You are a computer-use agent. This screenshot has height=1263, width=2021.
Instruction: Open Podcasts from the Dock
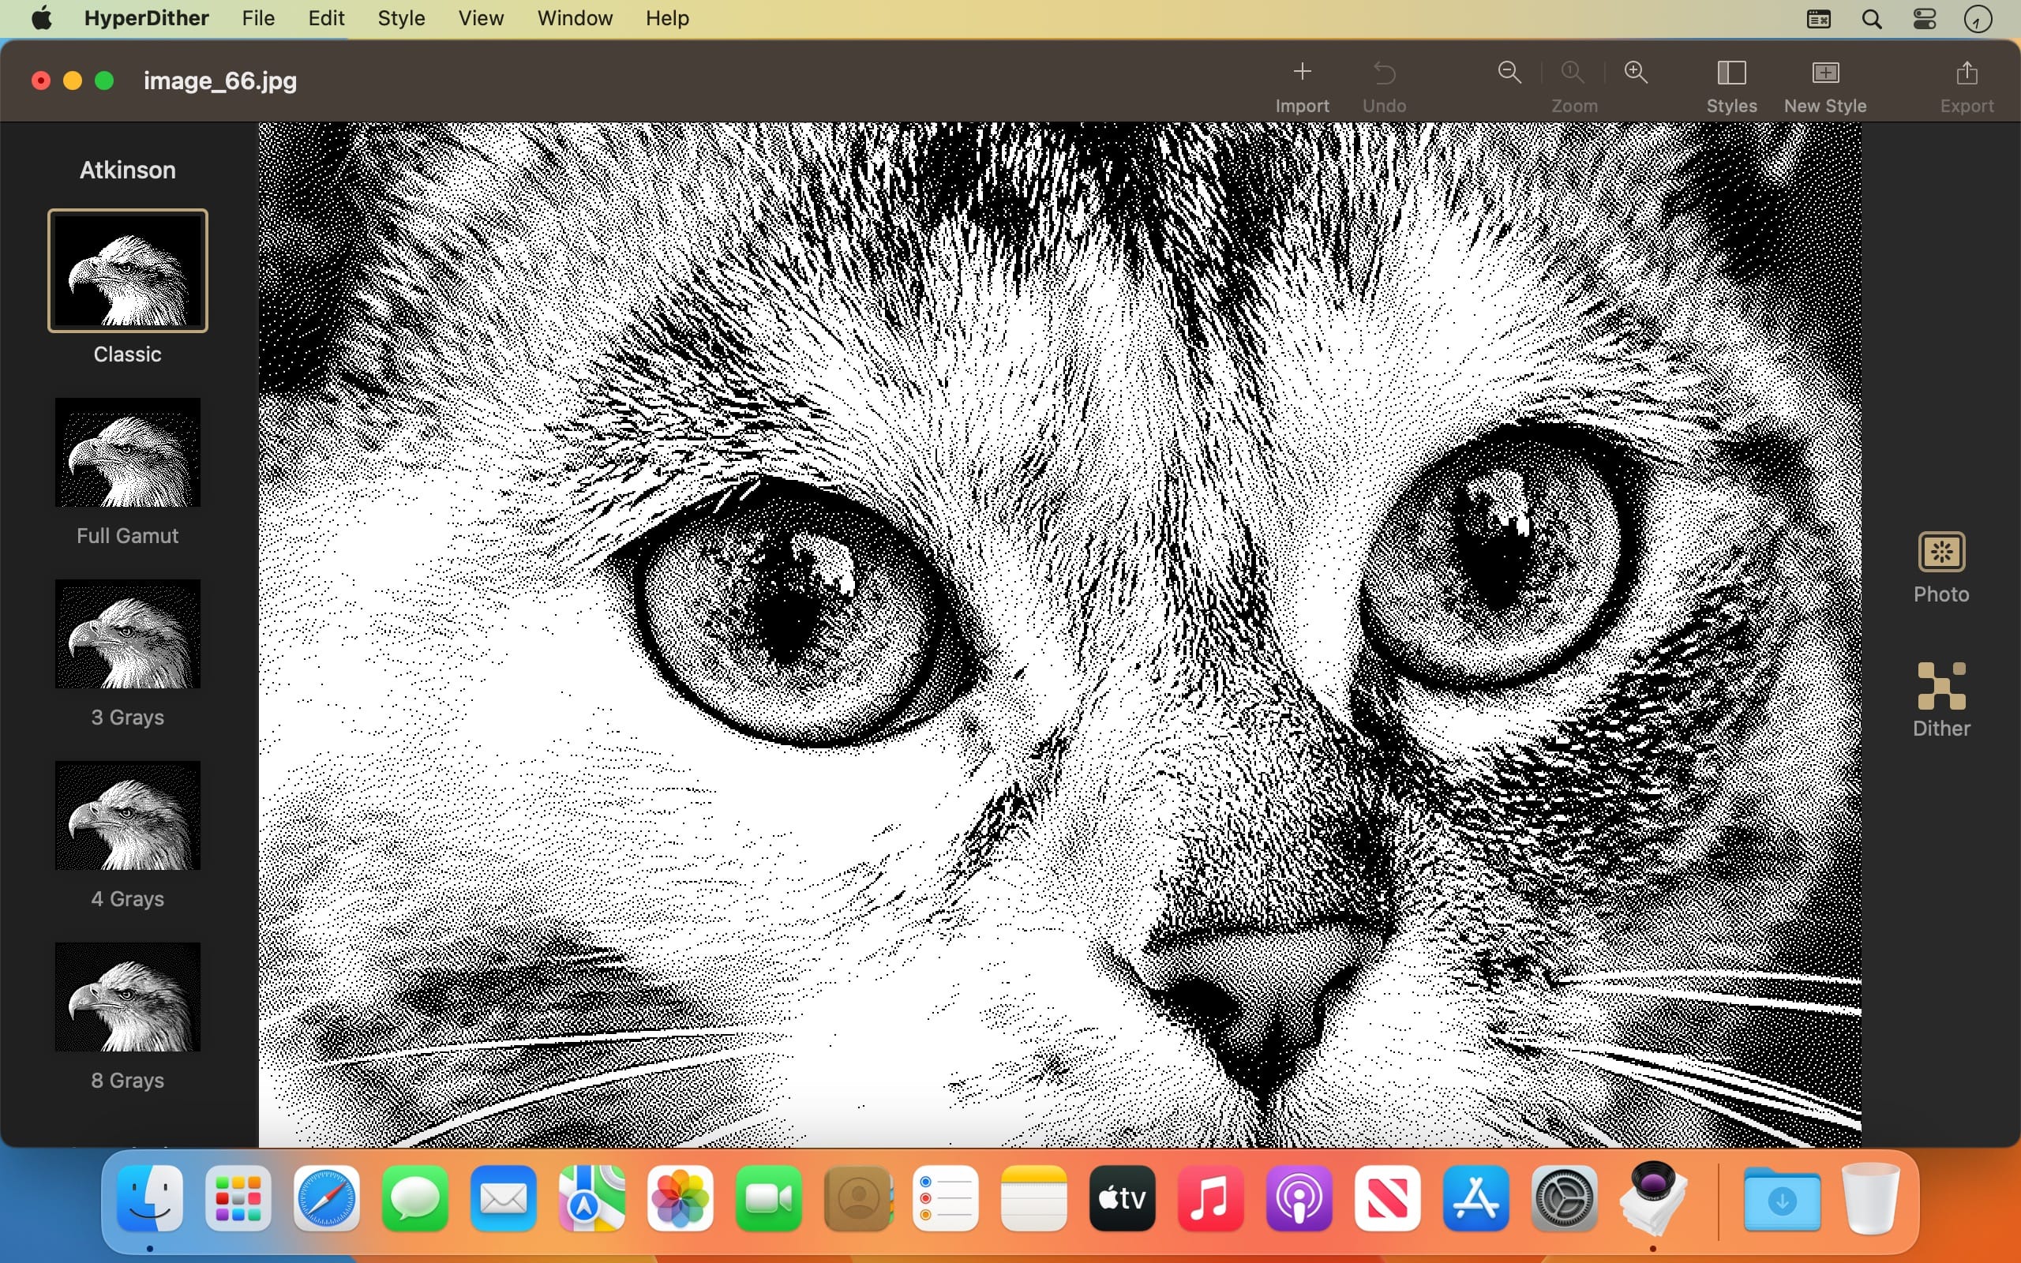click(x=1299, y=1197)
